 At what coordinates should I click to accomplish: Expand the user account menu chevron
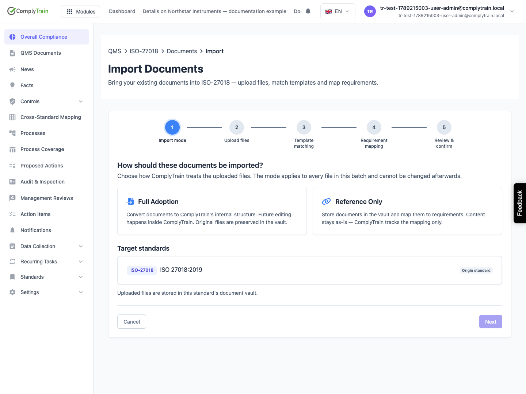point(512,11)
